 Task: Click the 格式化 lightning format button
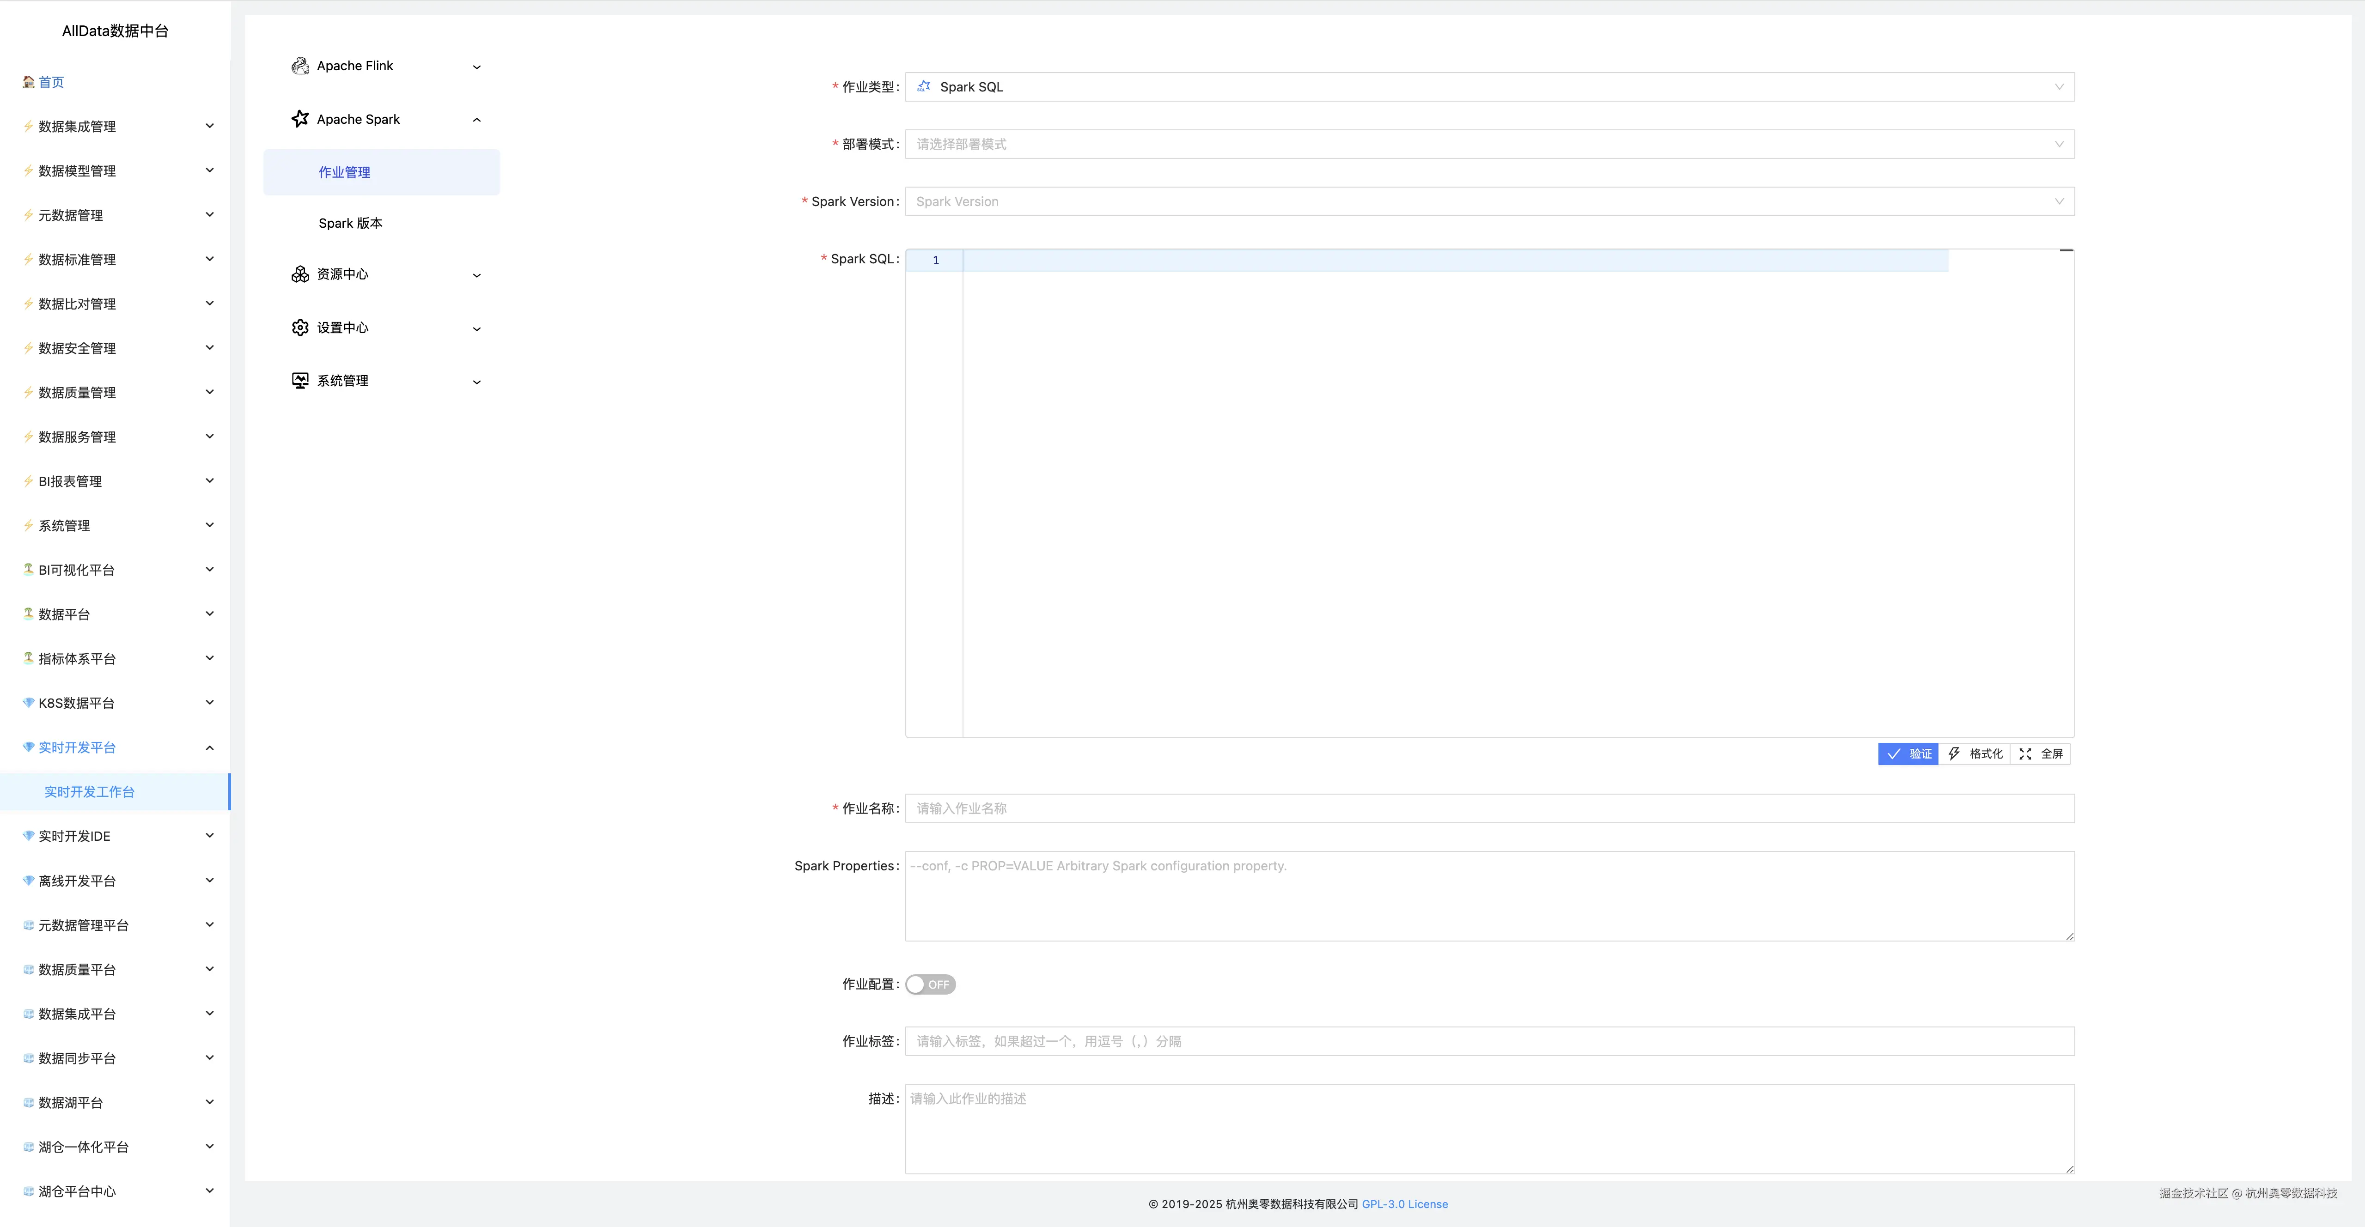[x=1975, y=753]
